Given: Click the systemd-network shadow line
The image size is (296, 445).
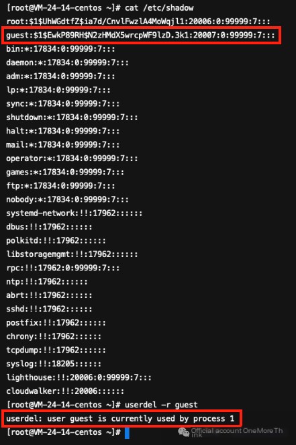Looking at the screenshot, I should click(75, 213).
